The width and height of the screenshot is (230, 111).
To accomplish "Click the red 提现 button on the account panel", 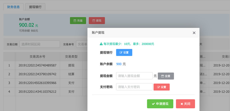I will (97, 20).
